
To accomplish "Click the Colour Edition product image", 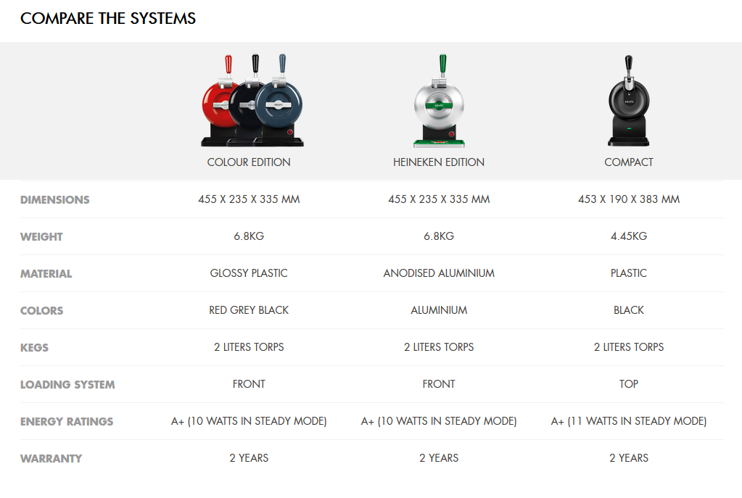I will tap(252, 100).
